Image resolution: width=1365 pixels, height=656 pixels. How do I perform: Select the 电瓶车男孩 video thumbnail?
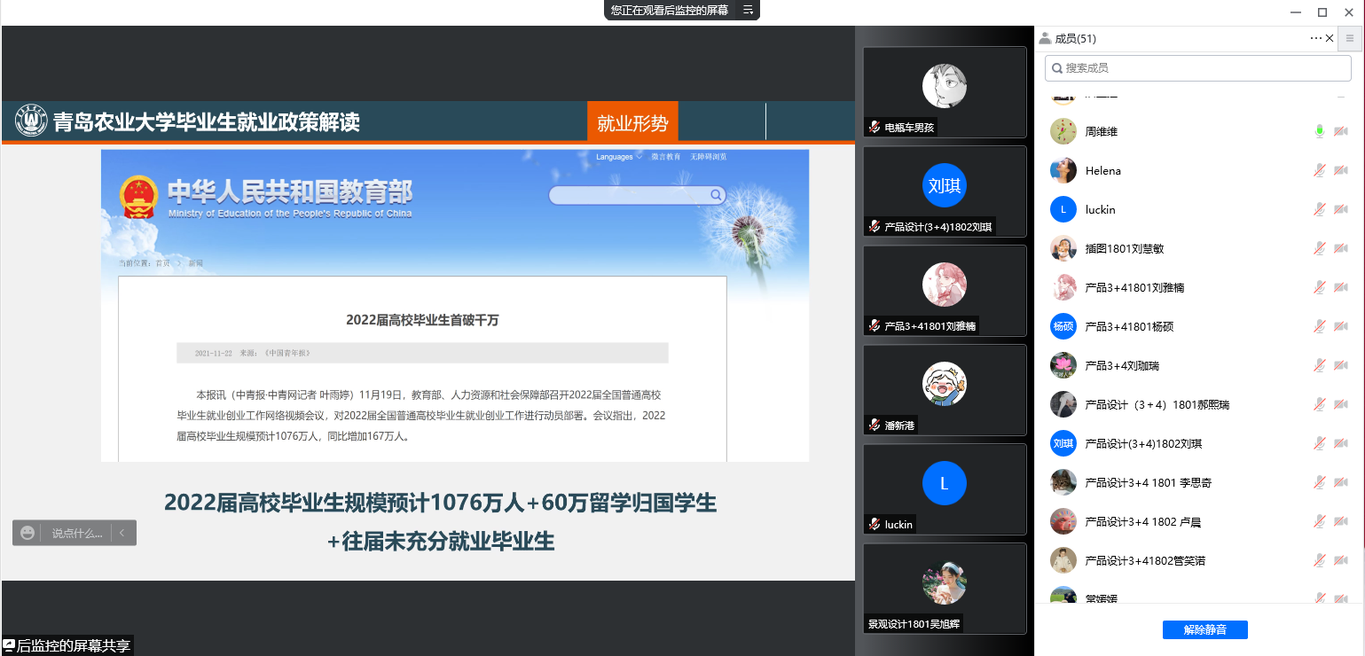point(944,91)
